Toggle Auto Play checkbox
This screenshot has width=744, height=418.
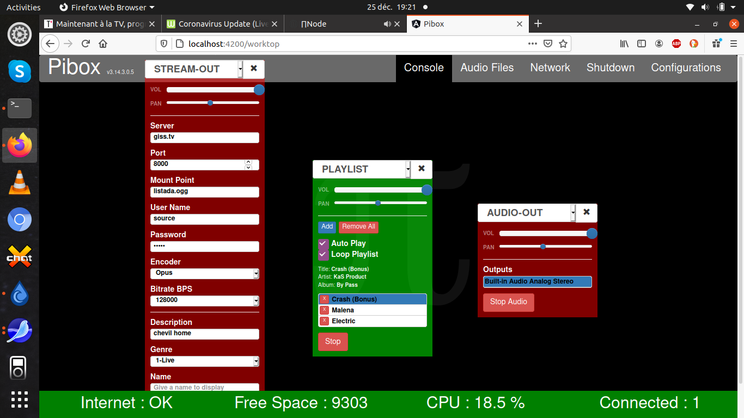coord(324,244)
